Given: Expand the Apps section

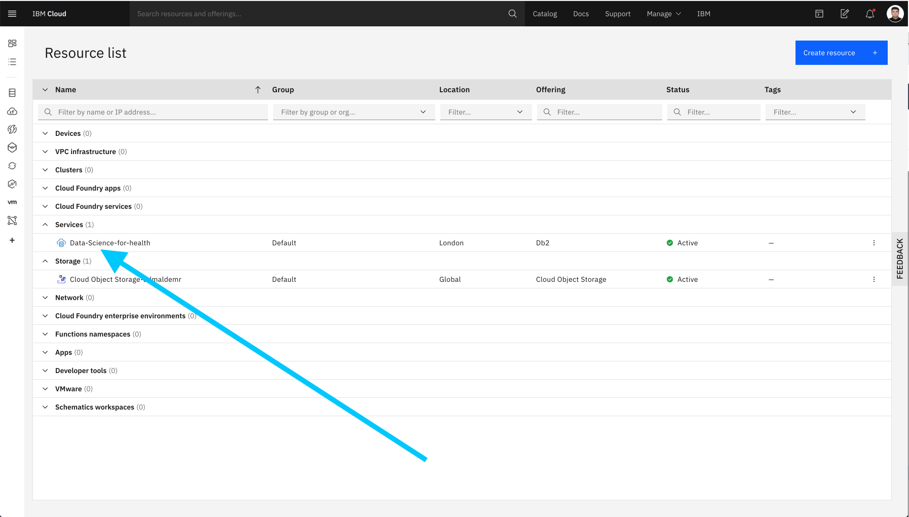Looking at the screenshot, I should [45, 352].
